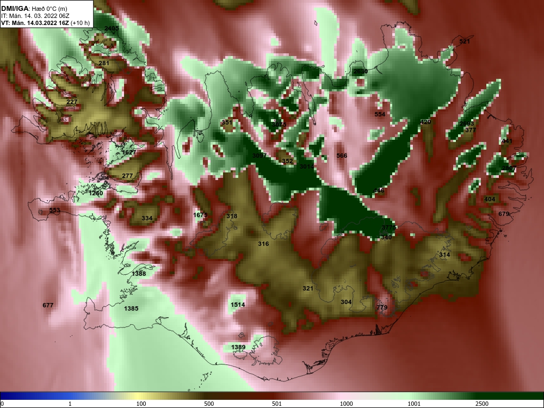Select the 677 label over the ocean
544x408 pixels.
coord(48,305)
